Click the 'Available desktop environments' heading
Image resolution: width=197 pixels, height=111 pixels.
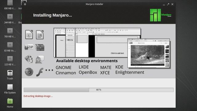pyautogui.click(x=87, y=61)
